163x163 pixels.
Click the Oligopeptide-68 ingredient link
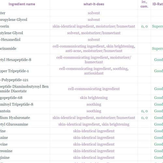click(x=11, y=98)
